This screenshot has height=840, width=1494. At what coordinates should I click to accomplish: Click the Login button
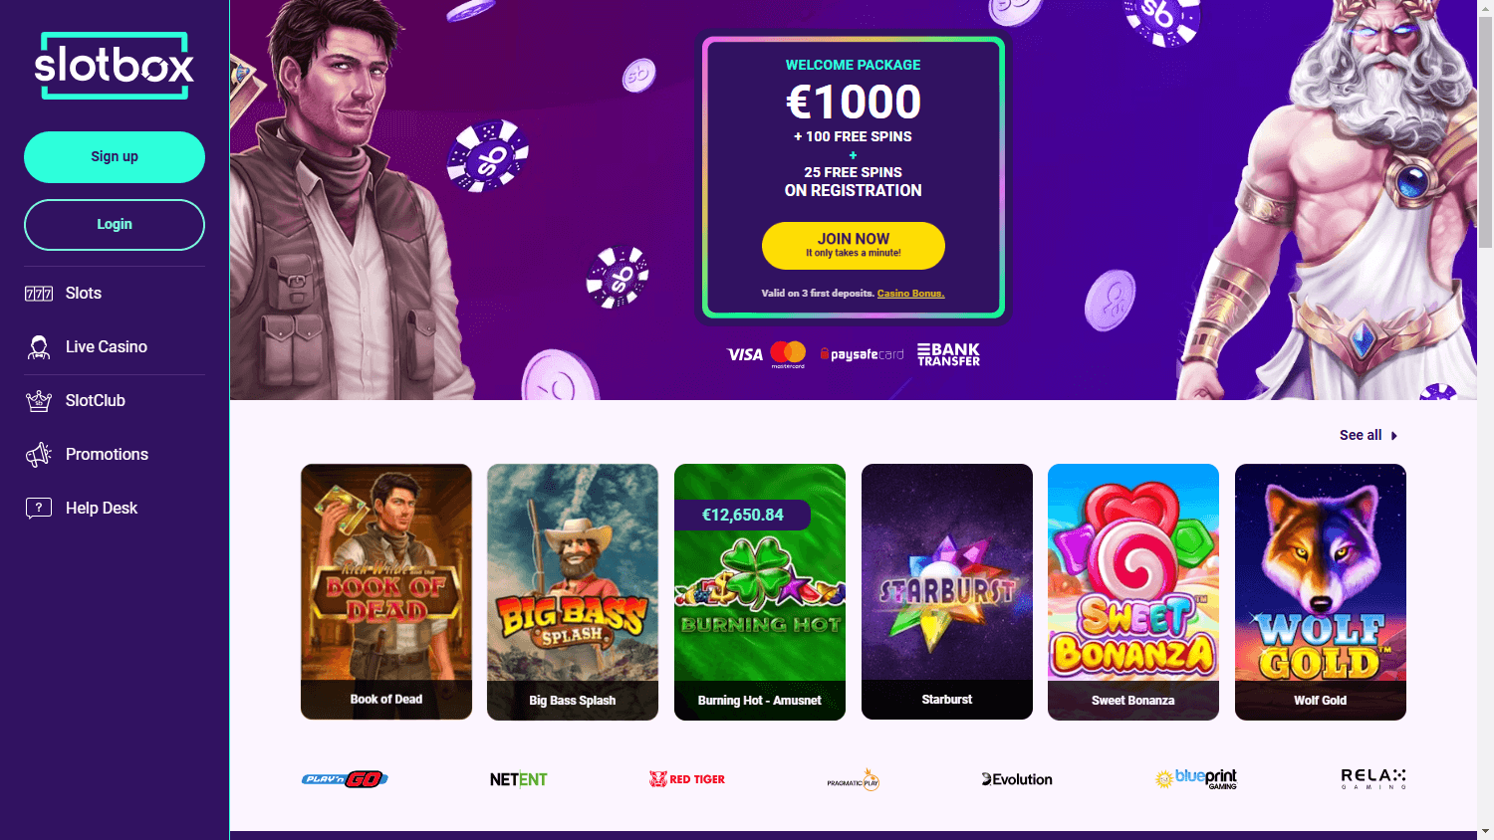pos(115,225)
